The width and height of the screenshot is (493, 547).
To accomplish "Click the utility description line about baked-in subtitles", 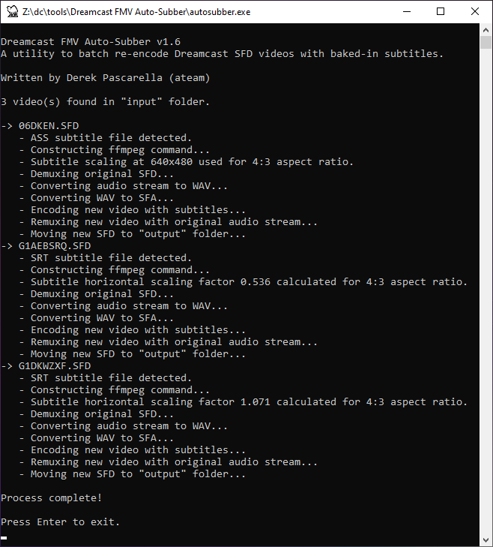I will click(222, 54).
